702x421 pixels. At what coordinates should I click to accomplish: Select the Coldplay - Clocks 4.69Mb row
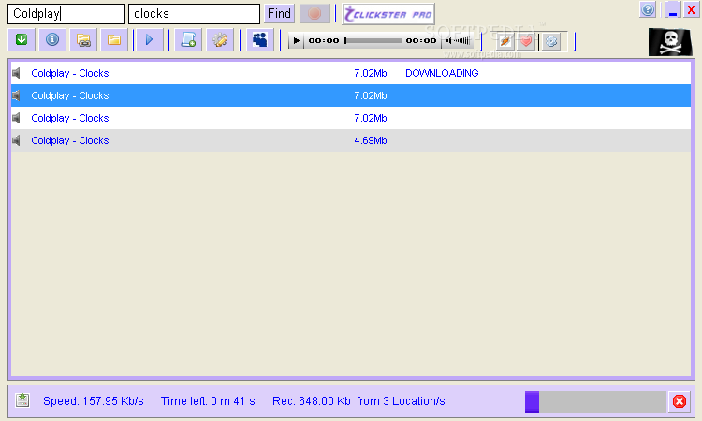(x=351, y=140)
